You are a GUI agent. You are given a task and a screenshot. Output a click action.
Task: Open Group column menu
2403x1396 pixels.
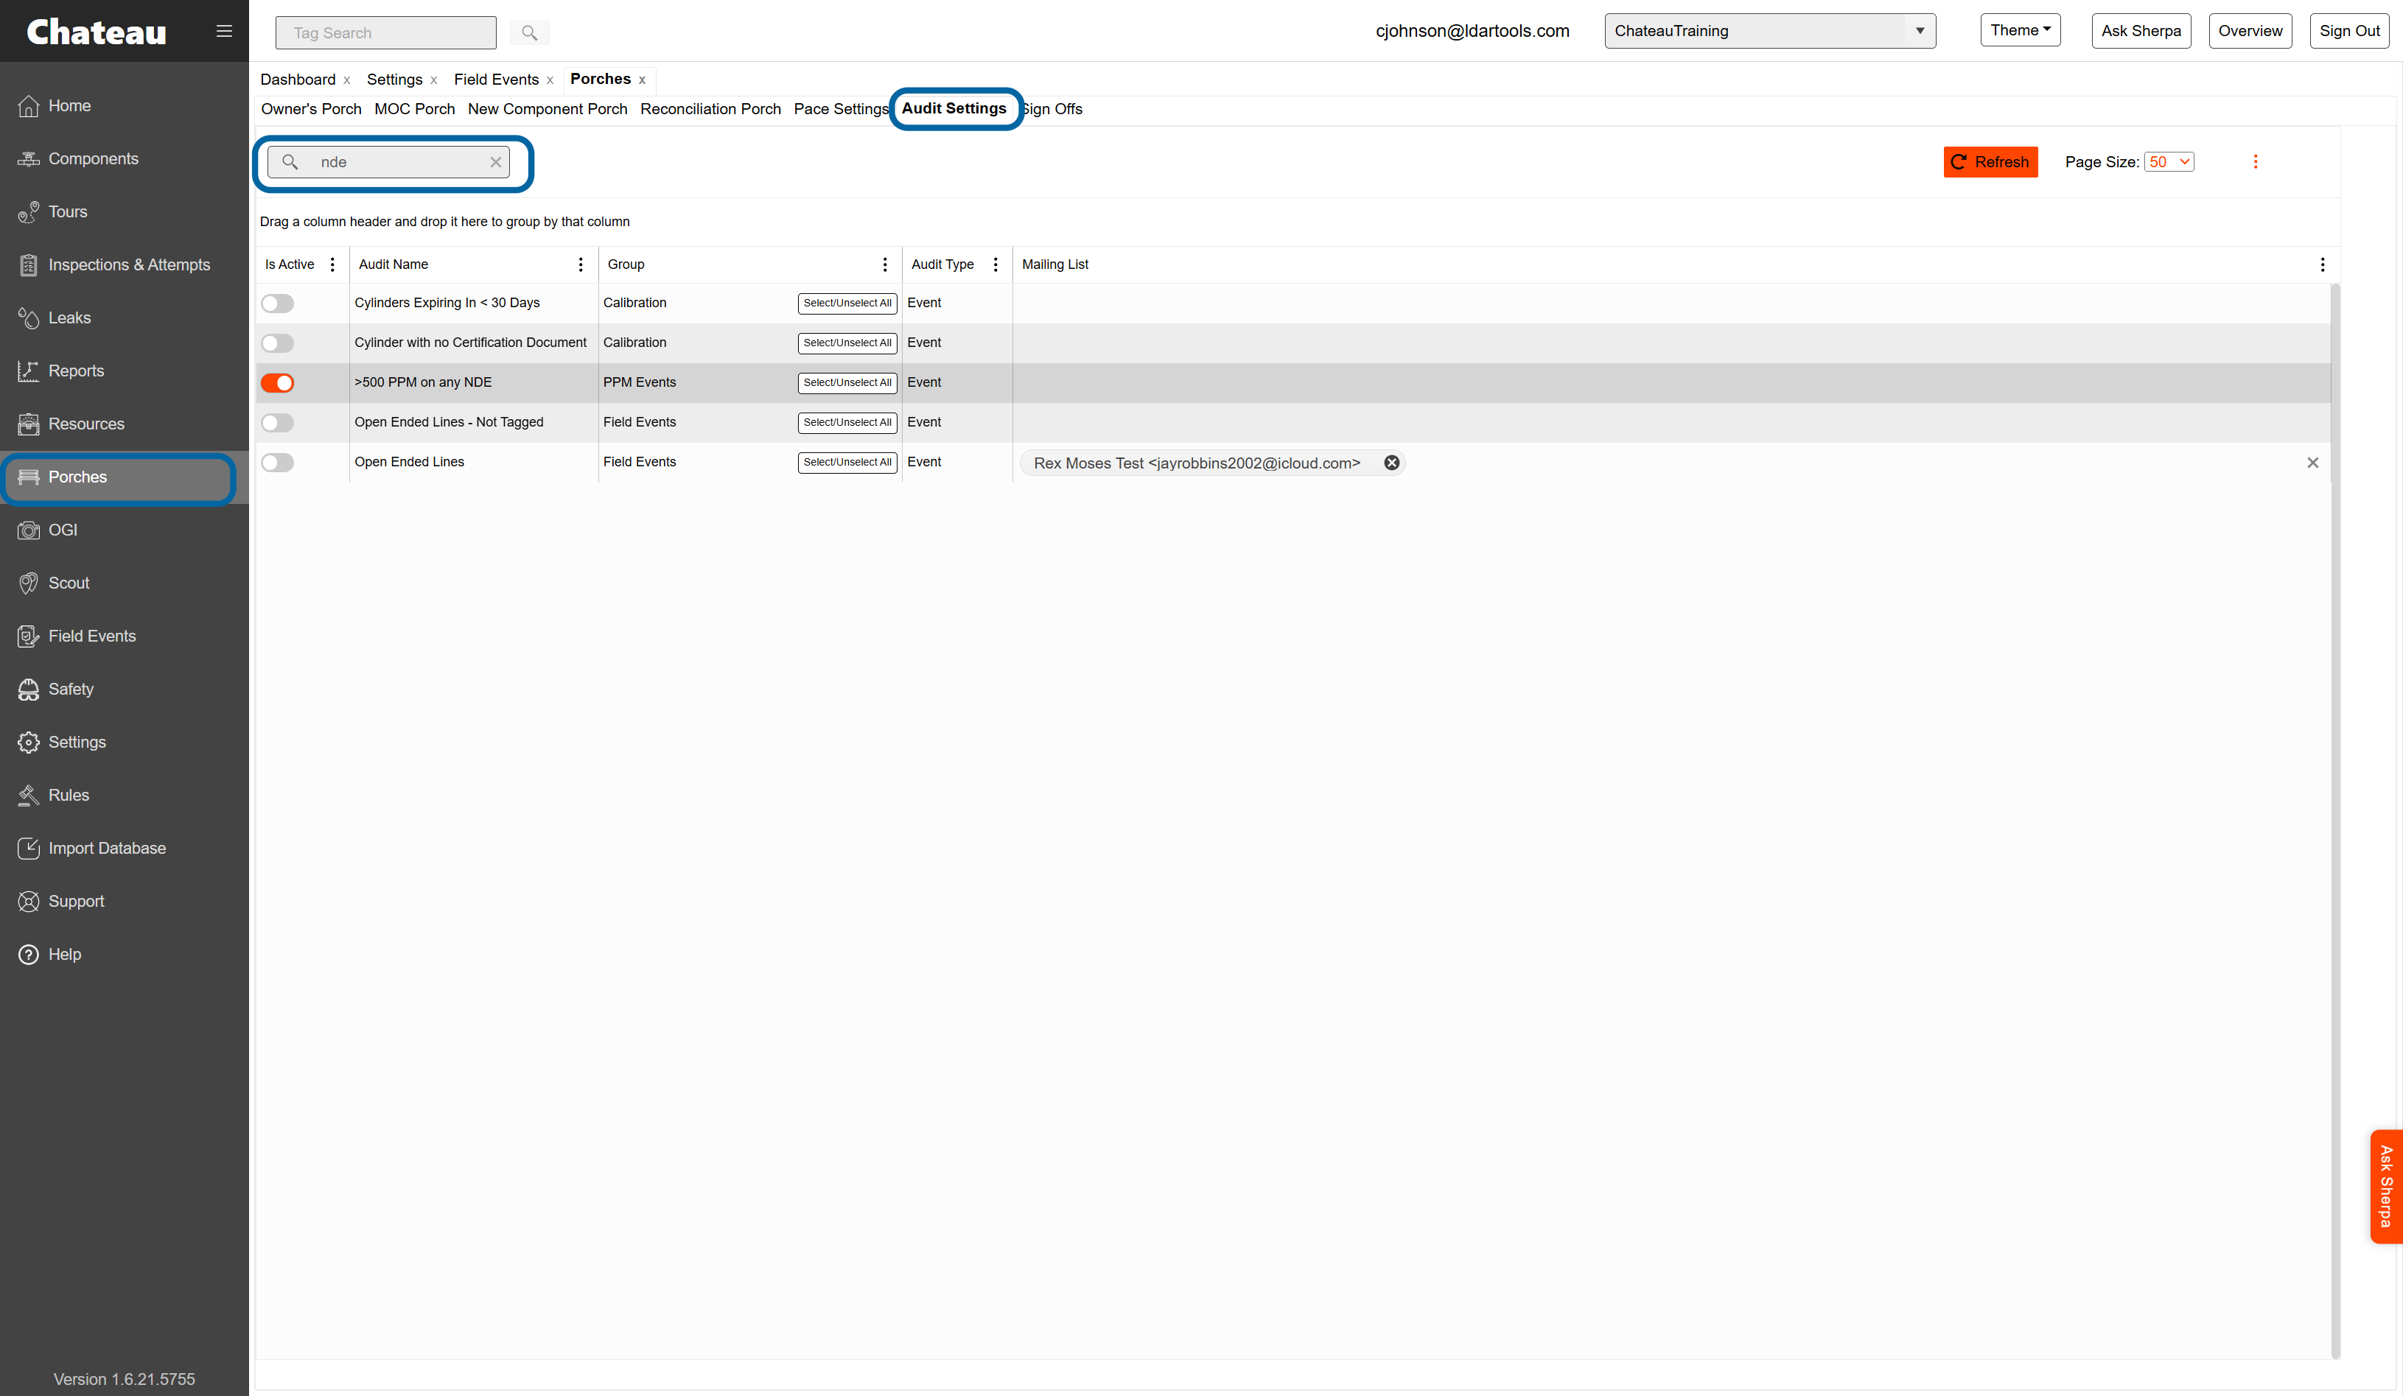885,265
